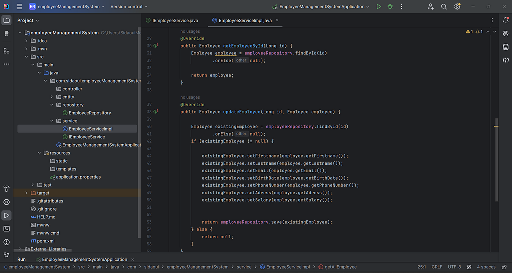Open more run actions menu
This screenshot has height=273, width=512.
(401, 7)
